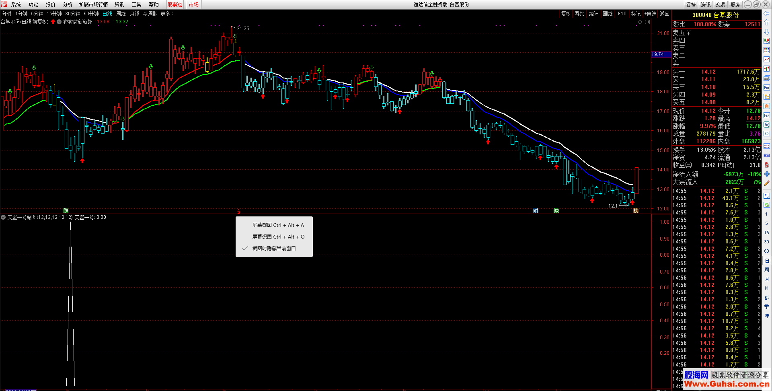Click the F10 company info sidebar icon
This screenshot has width=772, height=391.
click(767, 87)
